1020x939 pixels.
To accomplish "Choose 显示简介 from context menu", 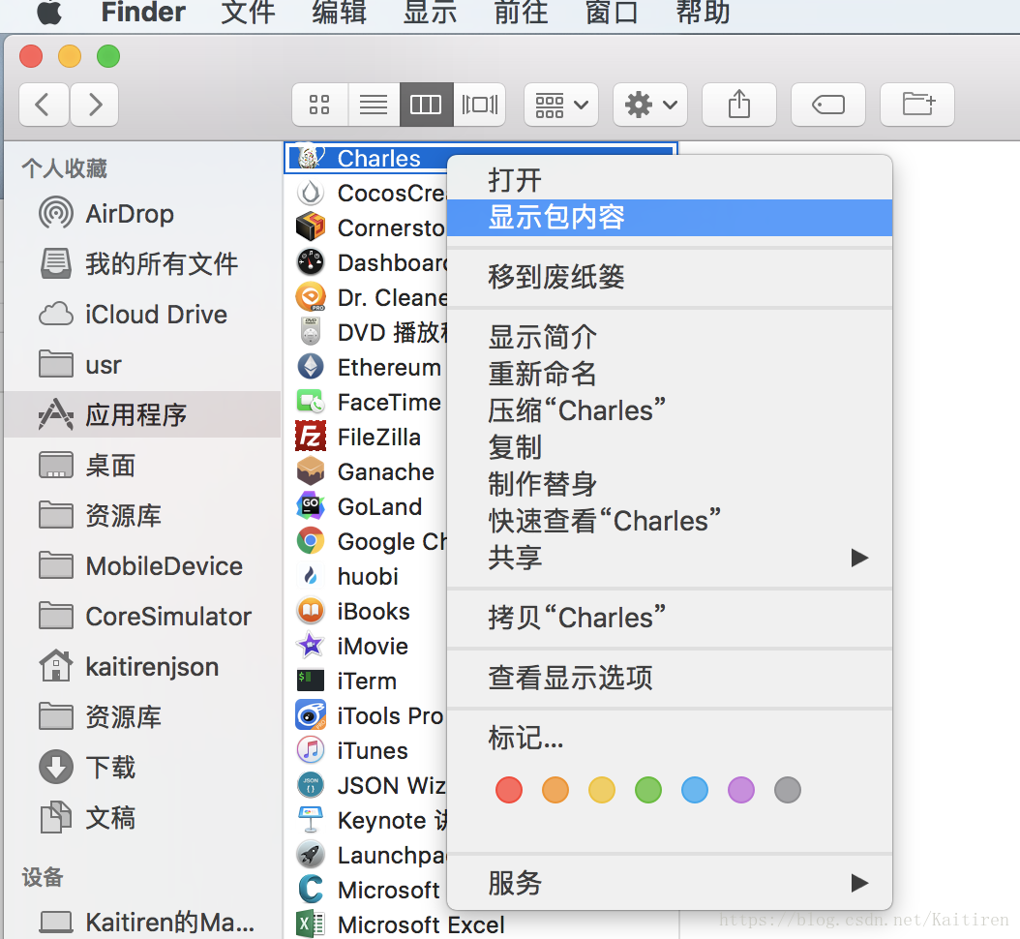I will 670,337.
